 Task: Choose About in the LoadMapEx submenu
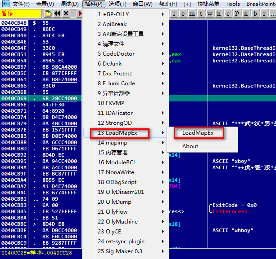190,146
